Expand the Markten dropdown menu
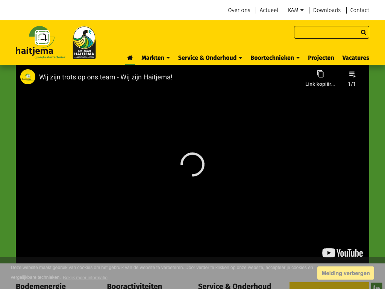Viewport: 385px width, 289px height. click(x=155, y=58)
